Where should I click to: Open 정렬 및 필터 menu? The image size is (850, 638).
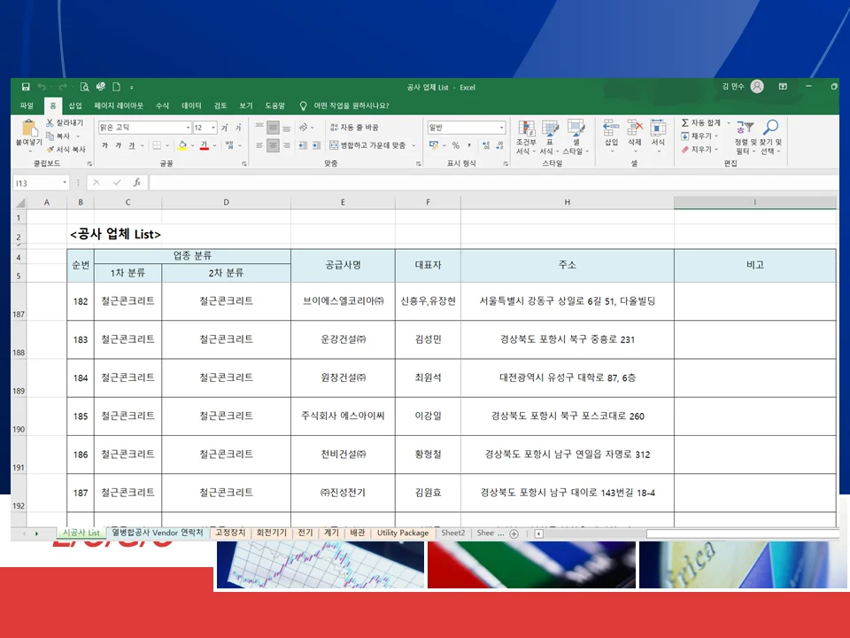(746, 137)
